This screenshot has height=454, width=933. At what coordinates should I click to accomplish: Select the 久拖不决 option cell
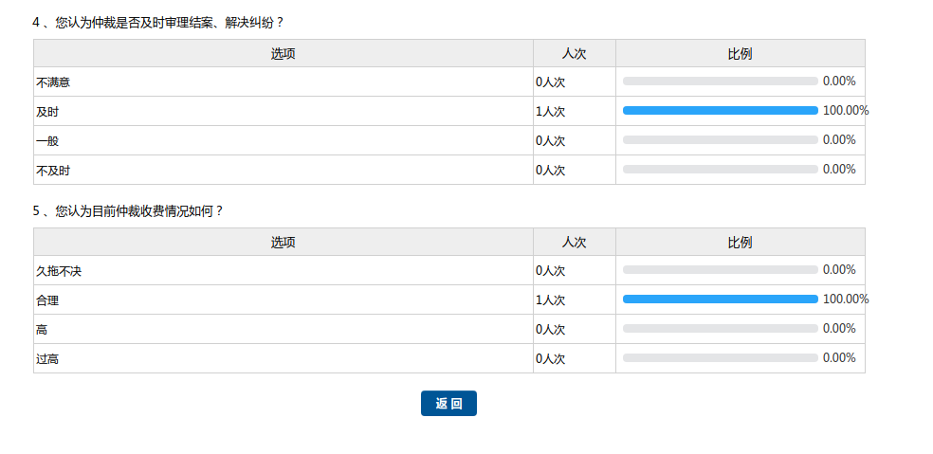pos(60,271)
